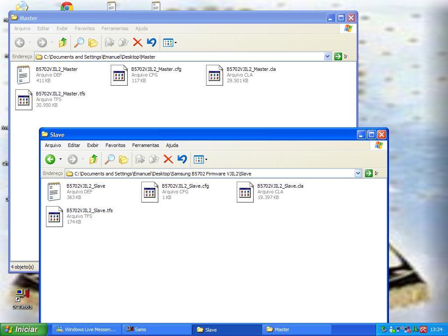Select the B5702VJIL2_Master.tfs file
Viewport: 448px width, 336px height.
24,99
